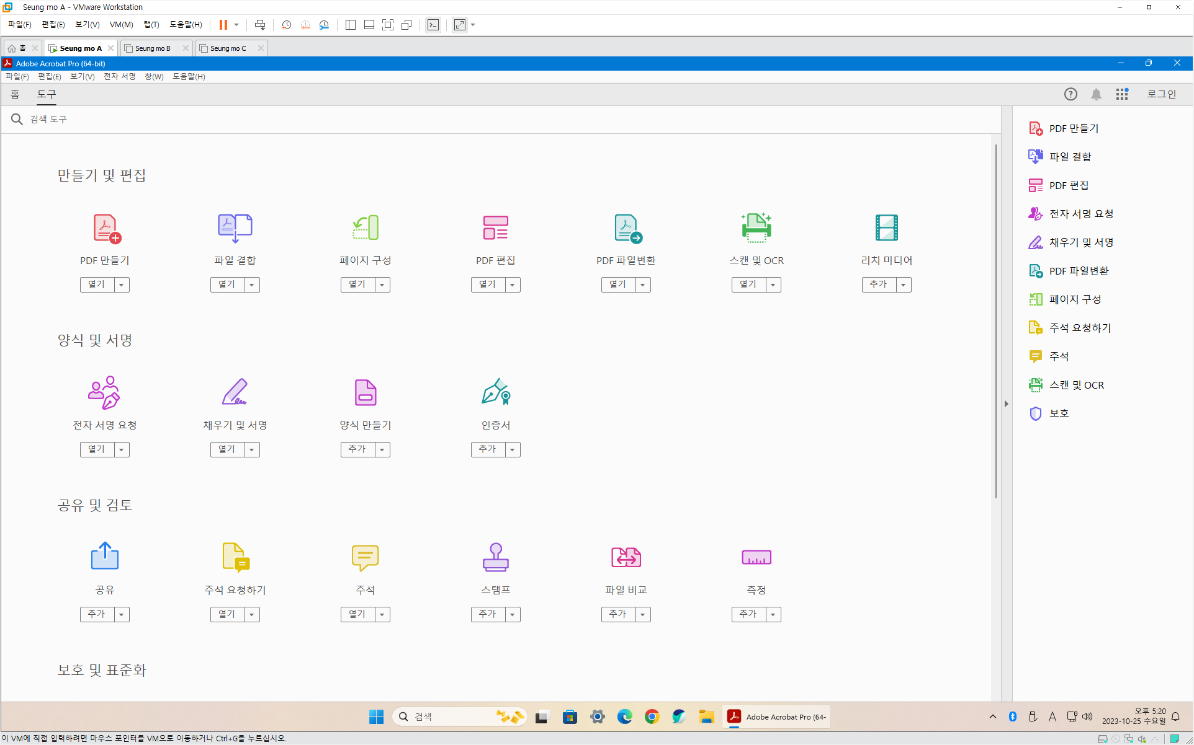
Task: Open dropdown arrow next to 공유 추가
Action: click(x=122, y=614)
